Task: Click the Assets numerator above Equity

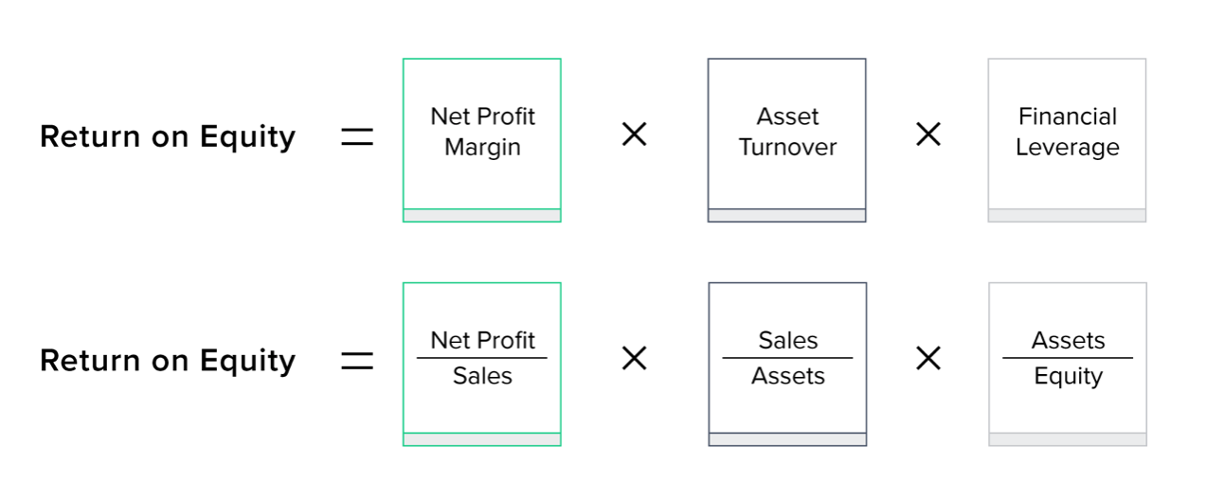Action: (x=1068, y=340)
